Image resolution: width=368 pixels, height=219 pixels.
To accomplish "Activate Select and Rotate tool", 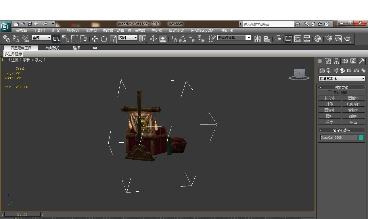I will 104,39.
